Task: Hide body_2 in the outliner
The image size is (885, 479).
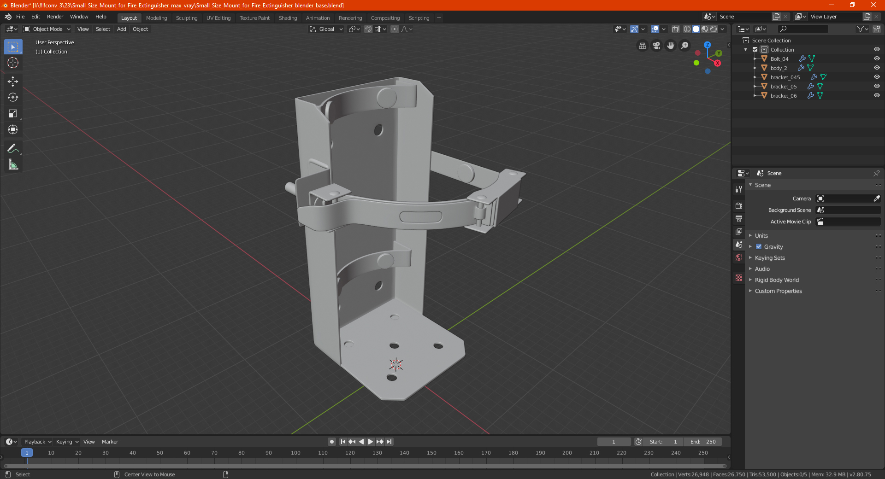Action: point(877,68)
